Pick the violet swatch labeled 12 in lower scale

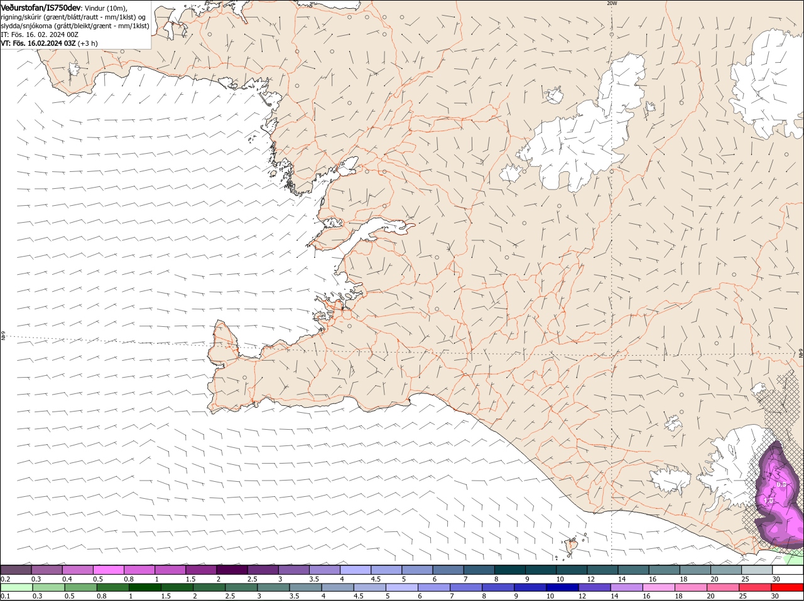coord(595,588)
